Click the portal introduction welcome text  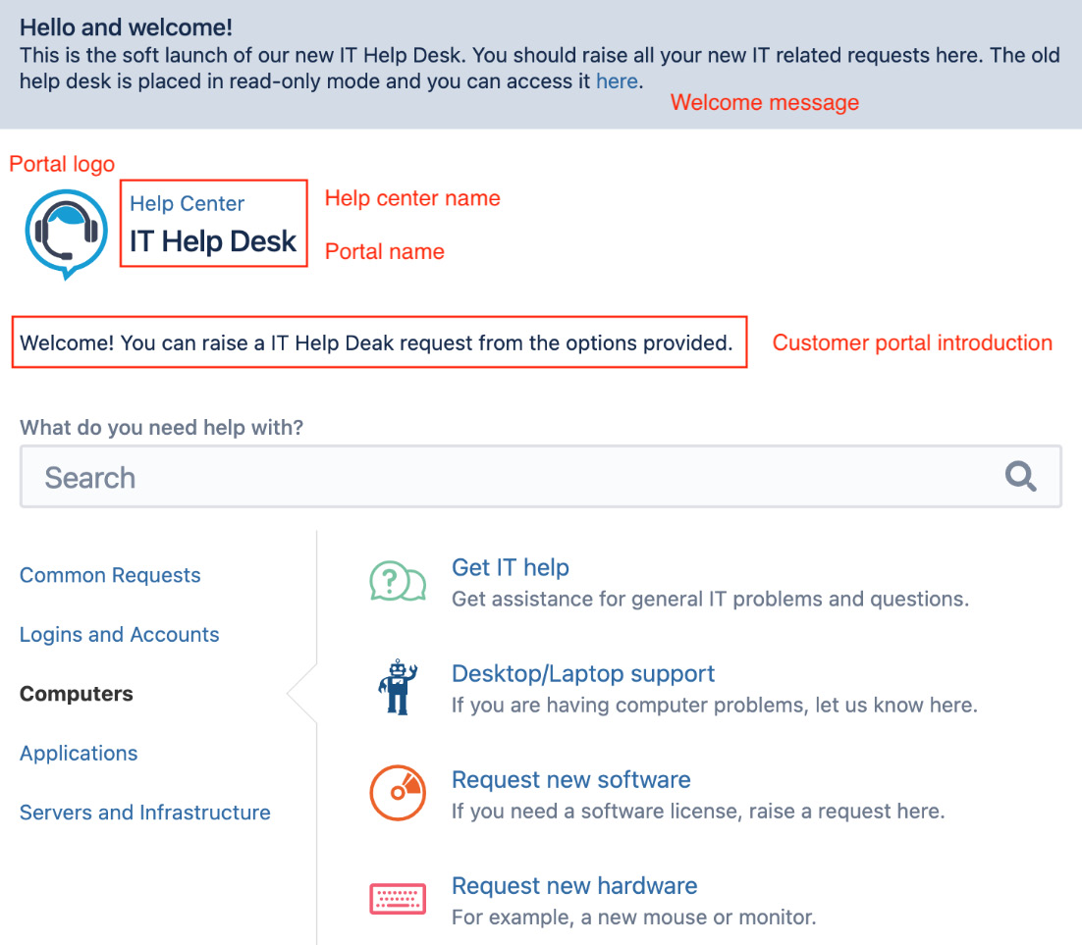pos(377,343)
